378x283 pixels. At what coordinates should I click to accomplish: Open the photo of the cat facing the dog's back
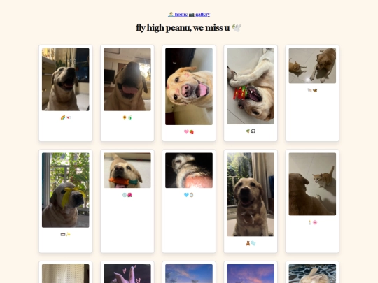(x=312, y=184)
